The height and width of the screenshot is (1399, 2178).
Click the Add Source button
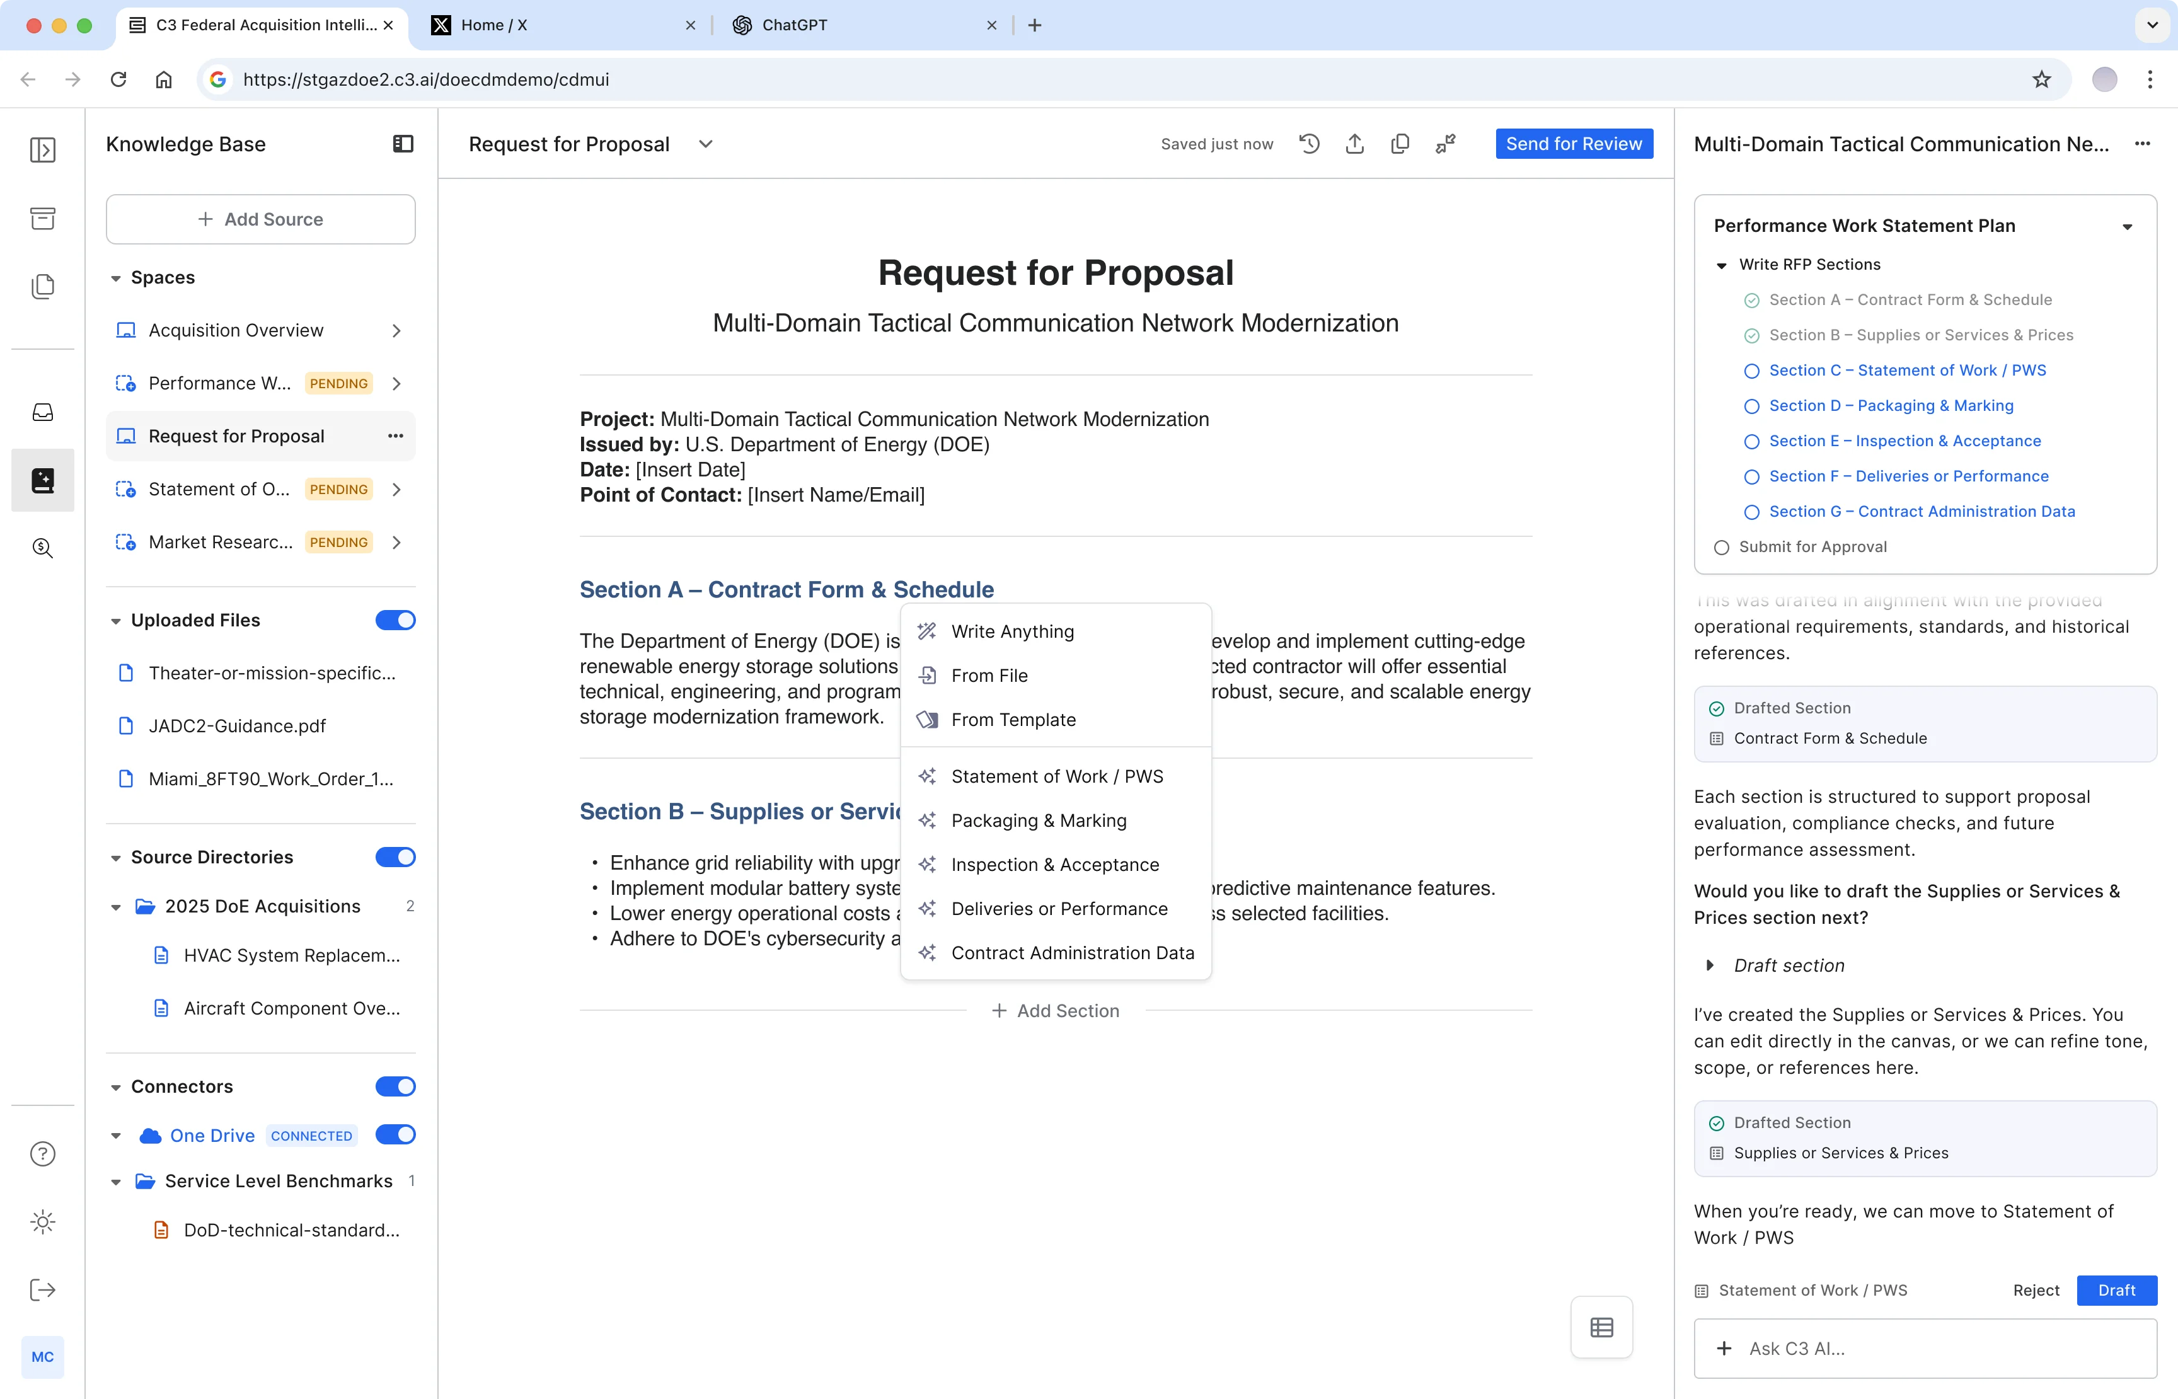point(261,219)
